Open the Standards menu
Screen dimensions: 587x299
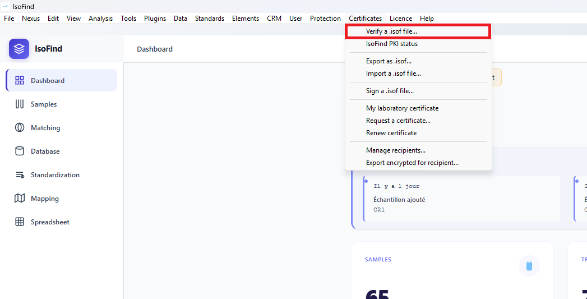tap(210, 19)
